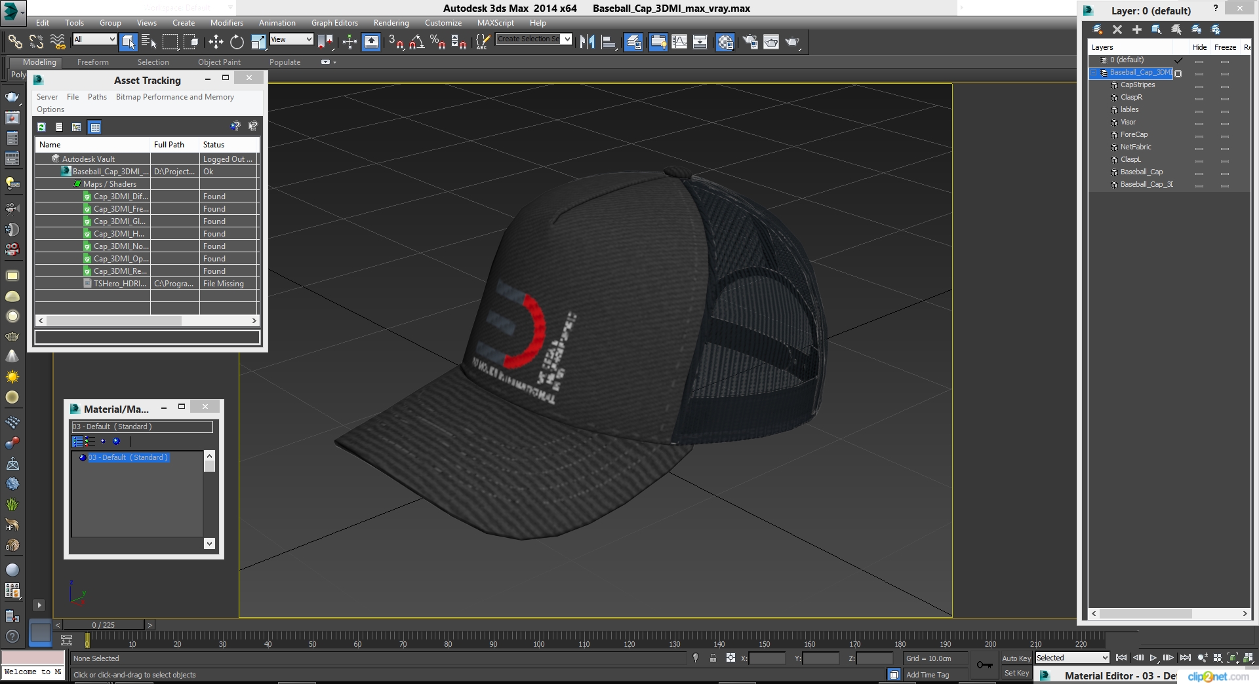Enable Auto Key animation mode
The width and height of the screenshot is (1259, 684).
point(1016,658)
